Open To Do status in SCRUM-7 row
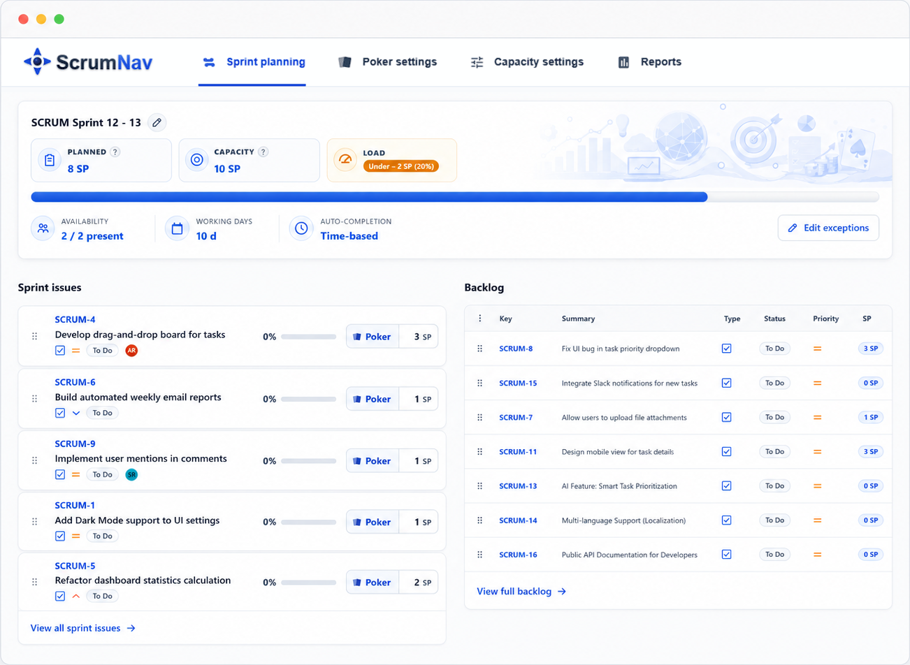This screenshot has width=910, height=665. point(774,417)
